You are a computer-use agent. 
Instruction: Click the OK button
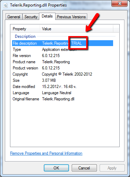pyautogui.click(x=56, y=168)
